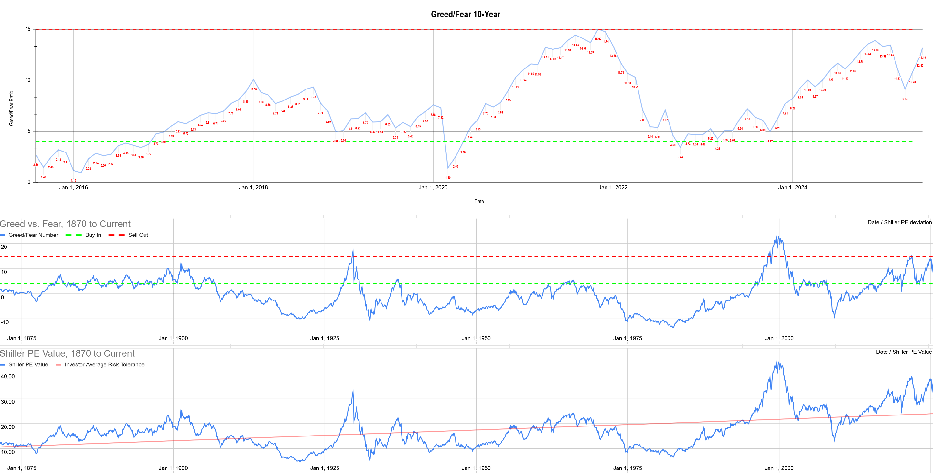Click the blue Greed/Fear Number legend swatch
The width and height of the screenshot is (933, 473).
coord(3,235)
